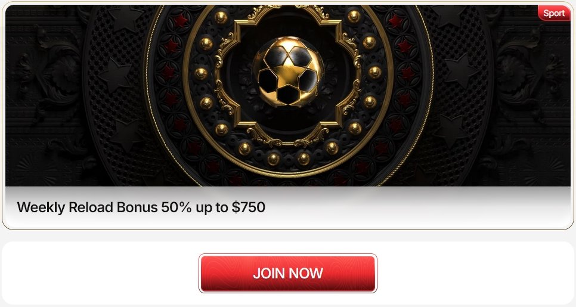The height and width of the screenshot is (307, 576).
Task: Click the $750 amount in the promo title
Action: 248,207
